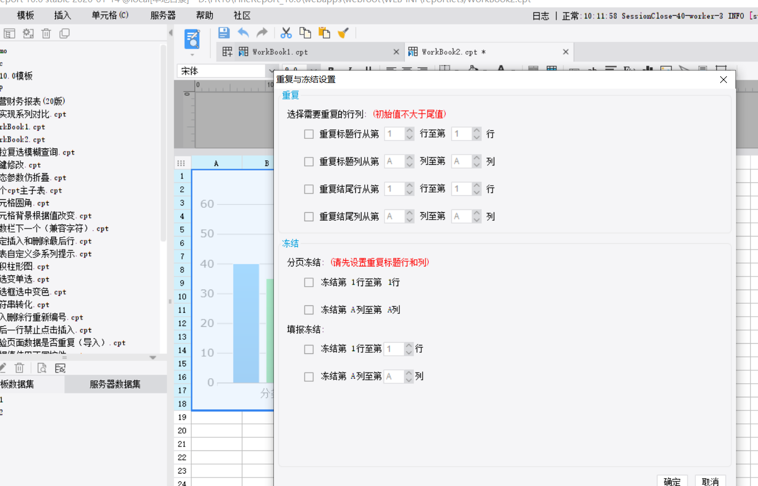Close the WorkBook1.cpt tab
Viewport: 758px width, 486px height.
pyautogui.click(x=397, y=52)
